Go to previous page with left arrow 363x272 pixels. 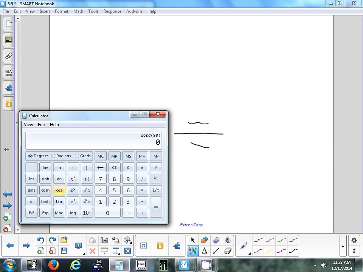click(10, 246)
